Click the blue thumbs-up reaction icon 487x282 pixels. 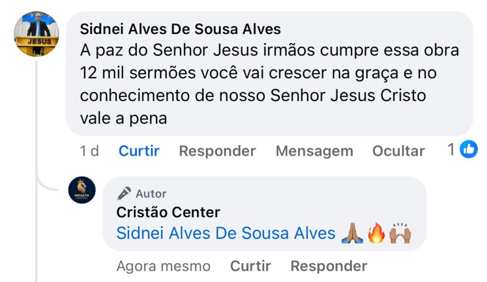[468, 150]
